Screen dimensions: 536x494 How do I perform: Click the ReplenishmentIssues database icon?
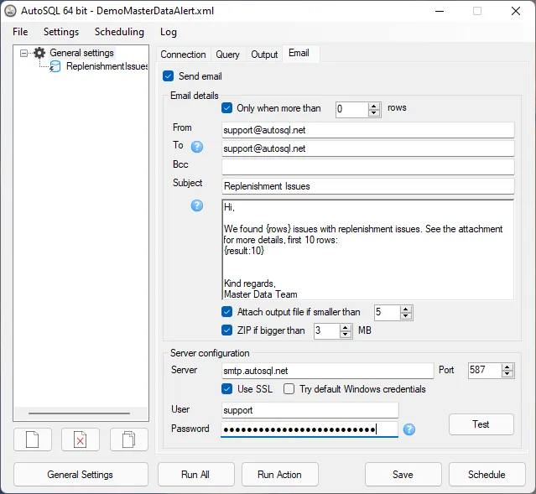[x=55, y=66]
